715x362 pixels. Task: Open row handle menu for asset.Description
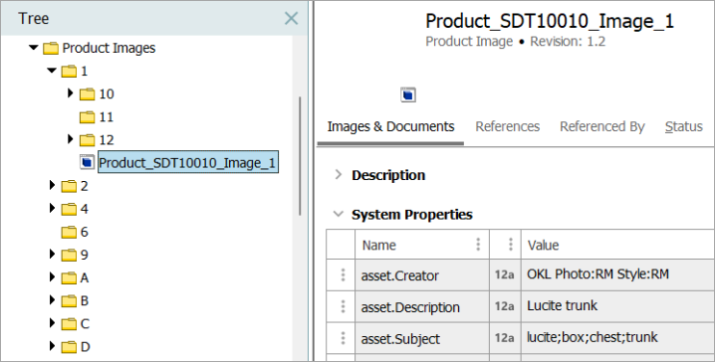[343, 306]
